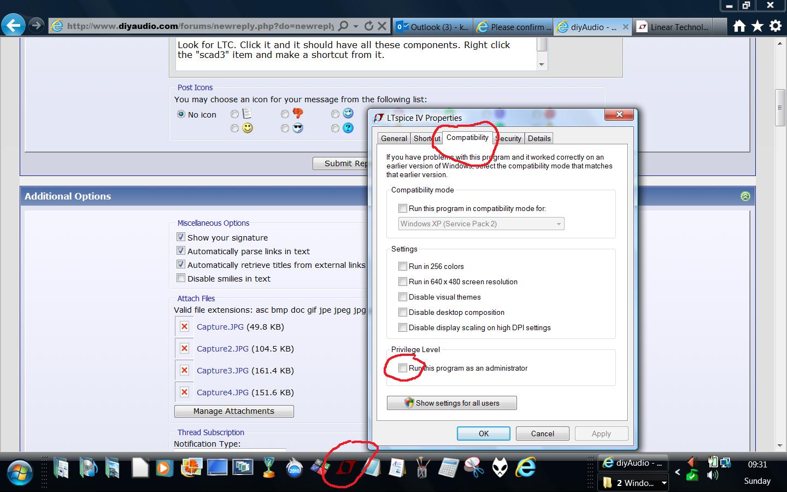787x492 pixels.
Task: Remove attachment Capture4.JPG with its red X
Action: click(184, 393)
